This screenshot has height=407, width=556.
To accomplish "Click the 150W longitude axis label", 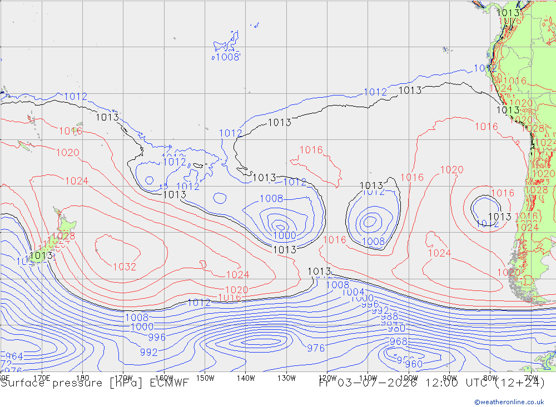I will coord(205,378).
